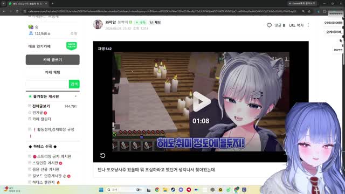Open Chrome from the taskbar

[157, 190]
